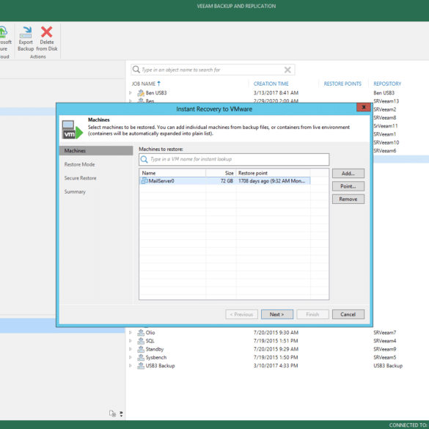
Task: Click the Add... button
Action: click(348, 174)
